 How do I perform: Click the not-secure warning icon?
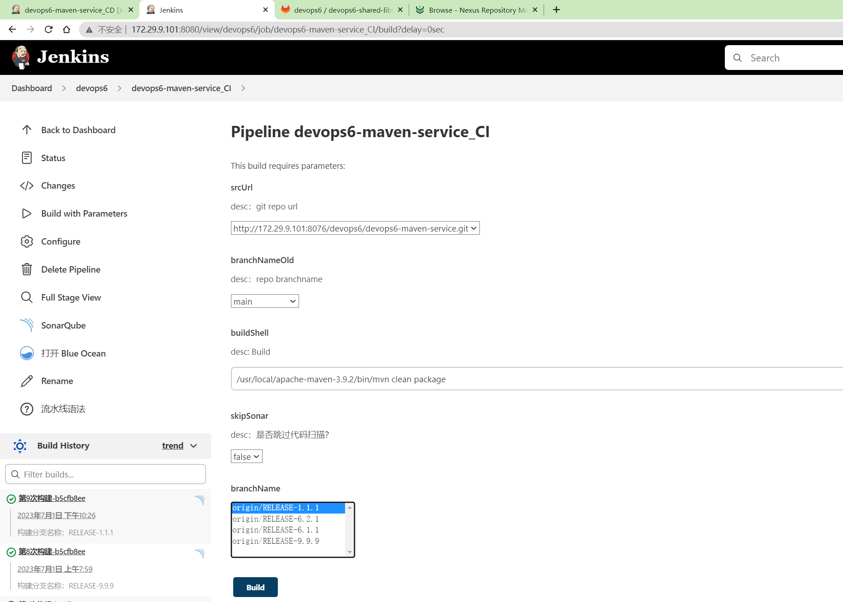[x=89, y=30]
